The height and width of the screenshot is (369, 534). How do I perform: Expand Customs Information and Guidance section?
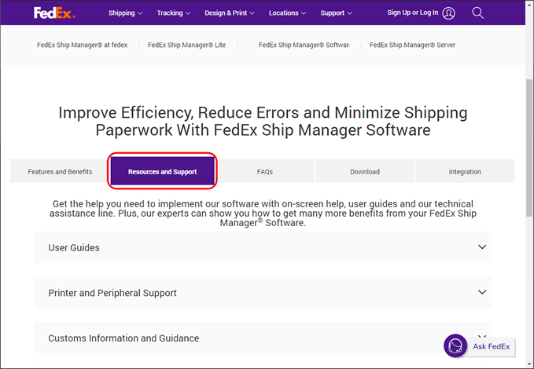click(263, 338)
